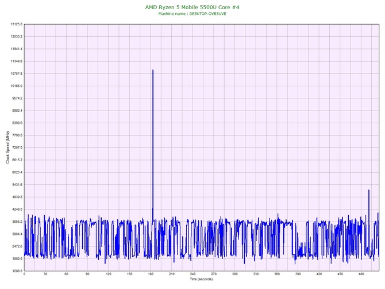Click the Time (seconds) axis label
This screenshot has width=385, height=289.
(x=201, y=279)
